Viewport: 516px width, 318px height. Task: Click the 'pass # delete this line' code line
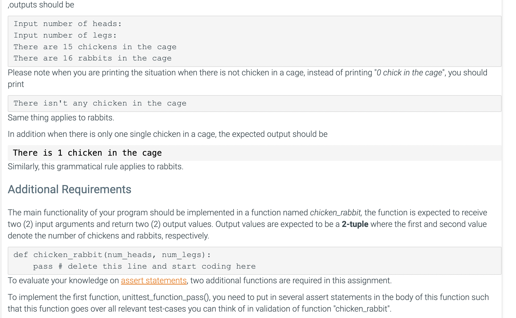(144, 266)
